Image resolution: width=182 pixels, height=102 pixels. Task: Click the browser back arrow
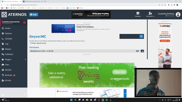2,5
